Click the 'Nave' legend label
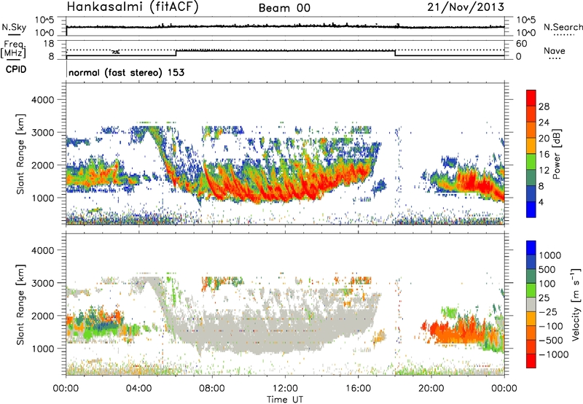 click(555, 50)
